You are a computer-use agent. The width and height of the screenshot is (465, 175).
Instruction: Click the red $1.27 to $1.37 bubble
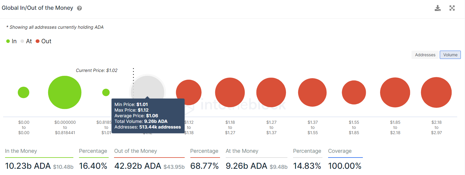[271, 92]
